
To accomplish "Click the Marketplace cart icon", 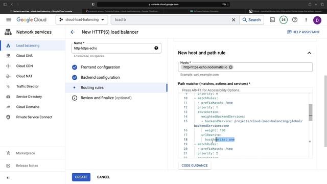I will click(8, 153).
